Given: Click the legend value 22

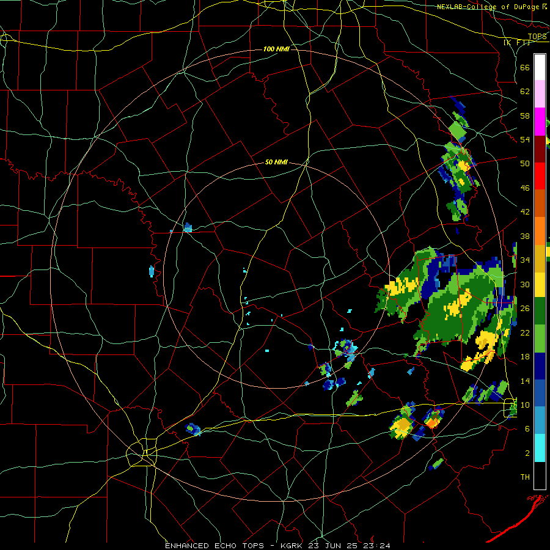Looking at the screenshot, I should [525, 332].
